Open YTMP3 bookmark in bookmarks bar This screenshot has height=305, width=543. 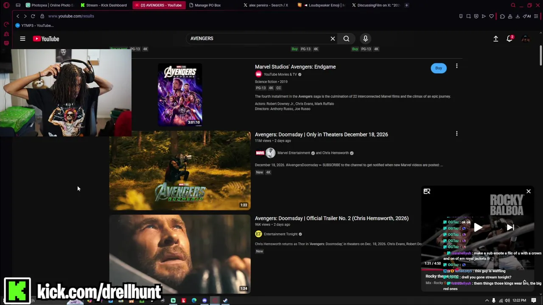[34, 25]
